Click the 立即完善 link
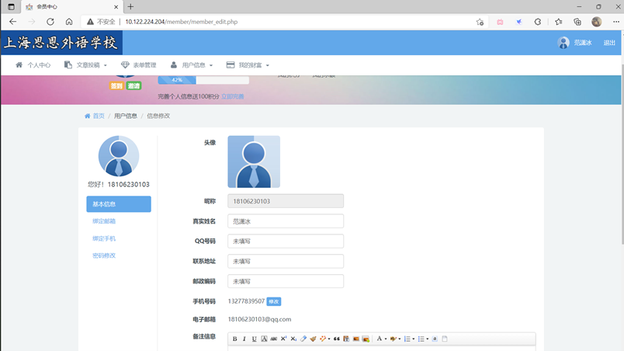Viewport: 624px width, 351px height. 232,96
